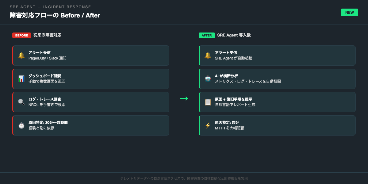The width and height of the screenshot is (368, 184).
Task: Select the SRE Agent が自動起動 card
Action: click(277, 56)
